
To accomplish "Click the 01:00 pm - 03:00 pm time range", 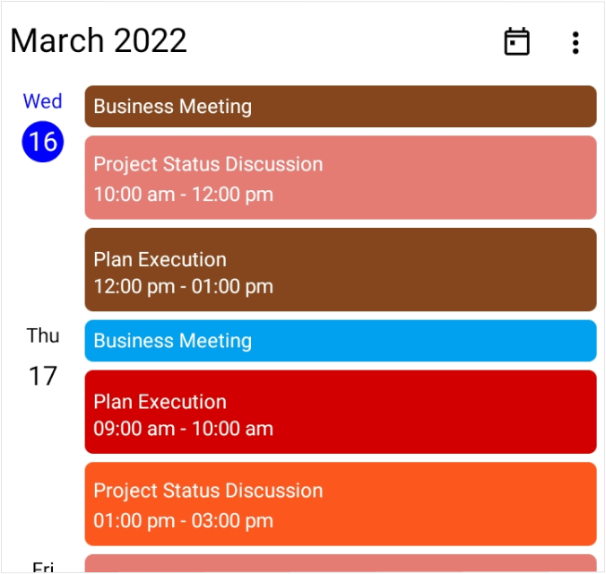I will tap(183, 520).
